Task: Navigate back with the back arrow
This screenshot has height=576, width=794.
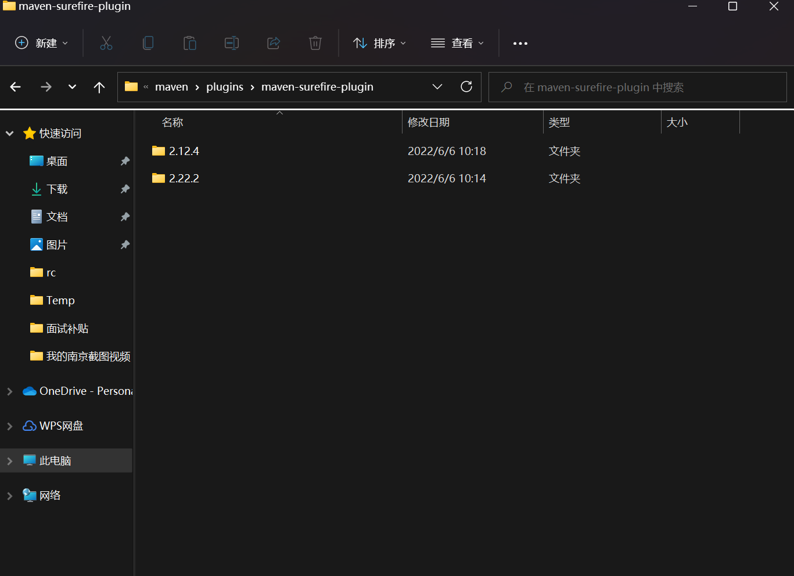Action: pyautogui.click(x=15, y=87)
